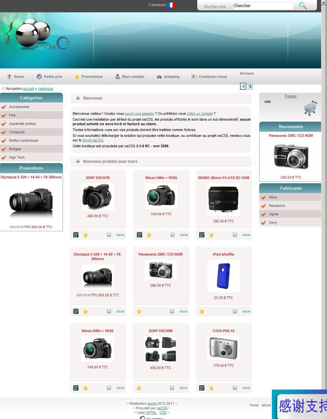Open the Petits prix menu item
Screen dimensions: 327x419
click(49, 77)
